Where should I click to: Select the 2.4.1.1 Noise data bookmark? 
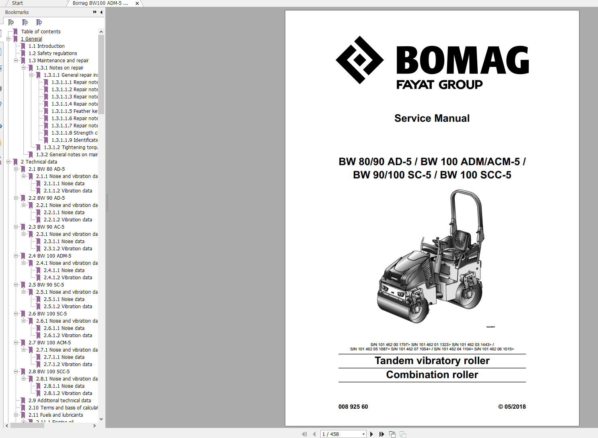coord(64,270)
